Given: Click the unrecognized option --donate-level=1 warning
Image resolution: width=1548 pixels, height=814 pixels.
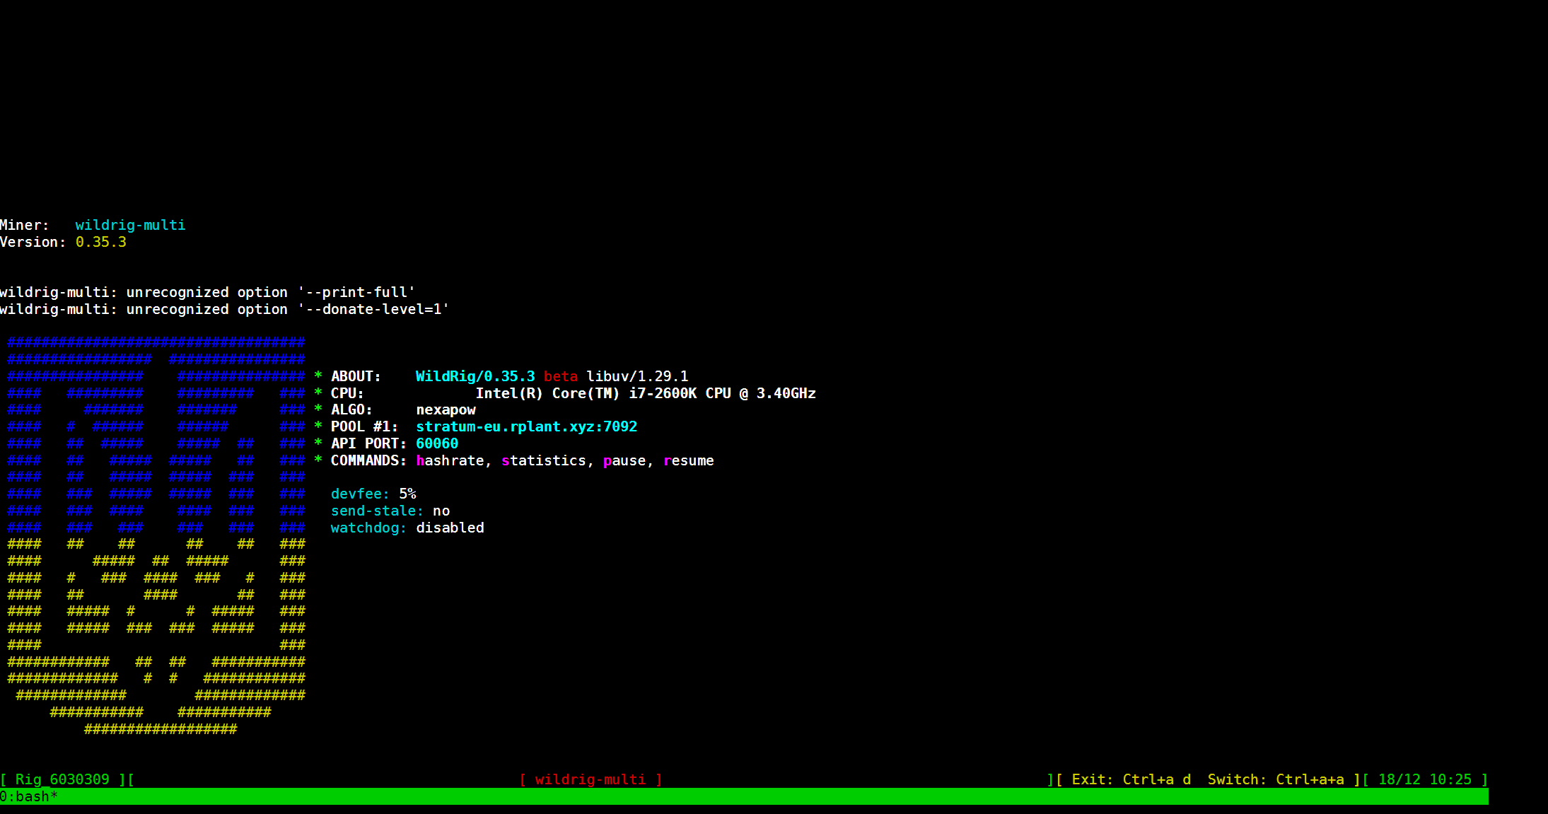Looking at the screenshot, I should tap(225, 309).
